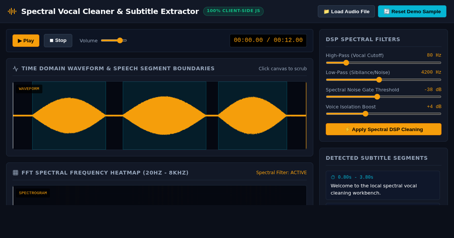Open the Load Audio File dialog

coord(346,11)
